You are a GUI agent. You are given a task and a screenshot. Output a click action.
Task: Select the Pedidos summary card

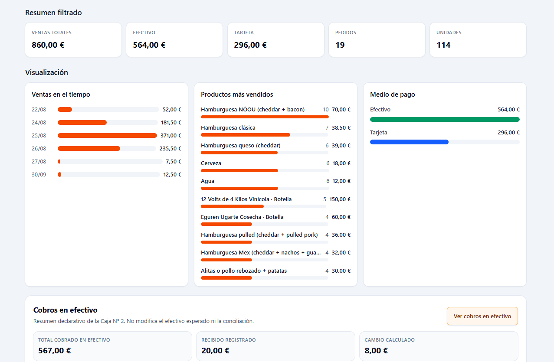pyautogui.click(x=377, y=40)
